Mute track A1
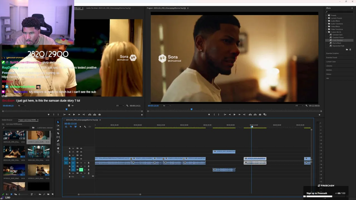This screenshot has width=356, height=200. pyautogui.click(x=81, y=163)
